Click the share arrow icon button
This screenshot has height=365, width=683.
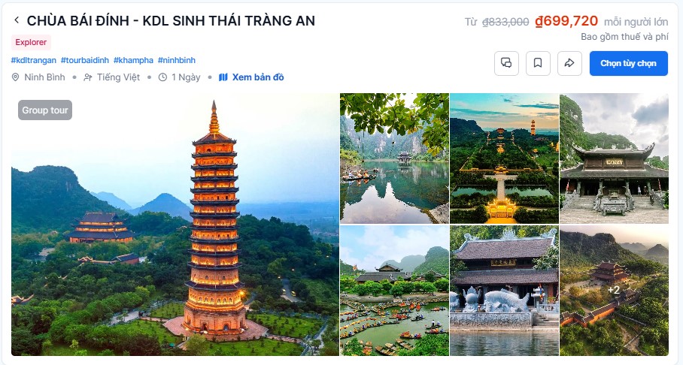click(569, 63)
